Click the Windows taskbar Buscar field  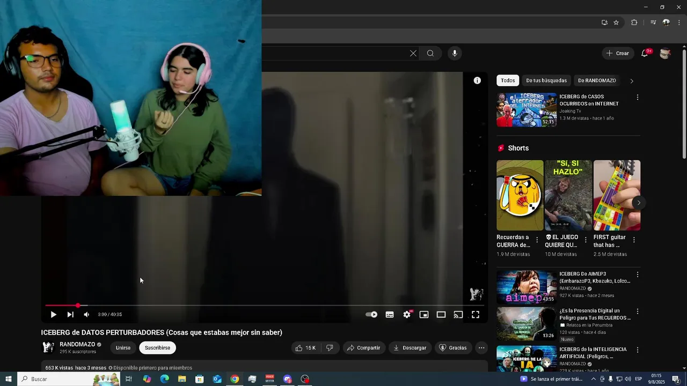point(69,379)
